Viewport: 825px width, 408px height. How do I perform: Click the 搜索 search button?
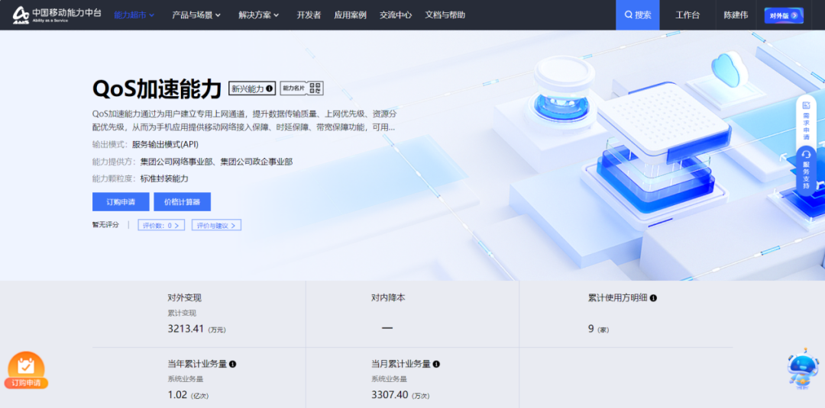638,14
